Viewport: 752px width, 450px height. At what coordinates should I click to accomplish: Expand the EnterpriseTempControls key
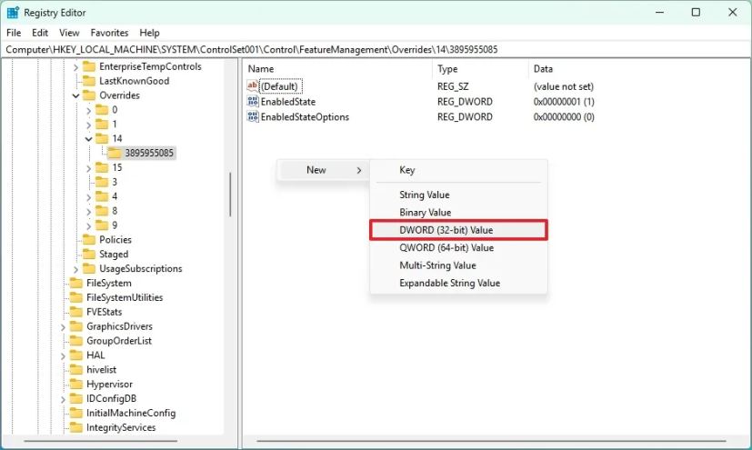click(x=75, y=67)
